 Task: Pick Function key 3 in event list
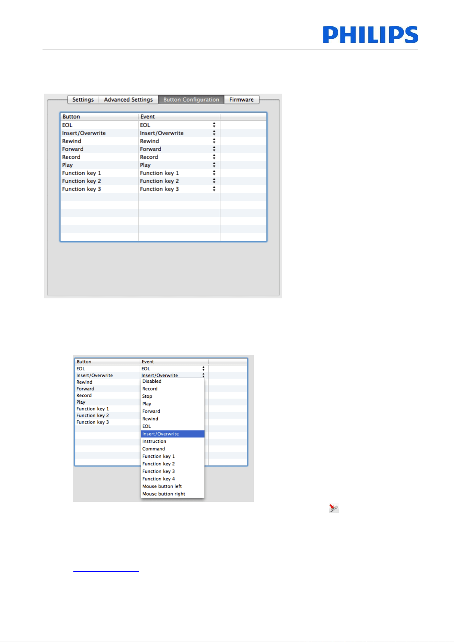172,472
